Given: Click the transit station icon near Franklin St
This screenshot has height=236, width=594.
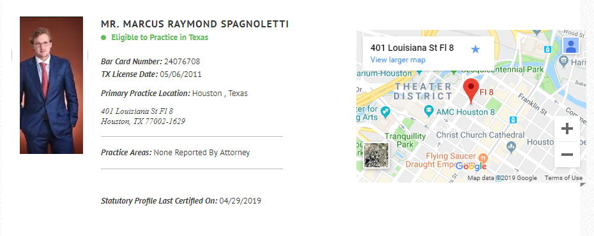Looking at the screenshot, I should coord(513,120).
